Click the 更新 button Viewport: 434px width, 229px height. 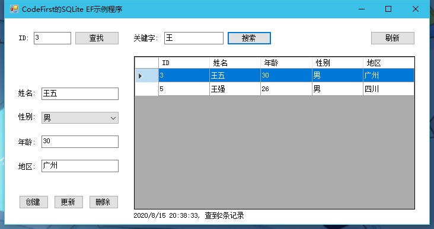coord(69,202)
